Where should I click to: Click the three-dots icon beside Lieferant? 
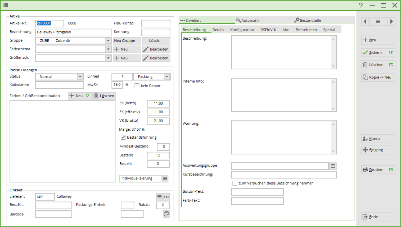pyautogui.click(x=166, y=197)
